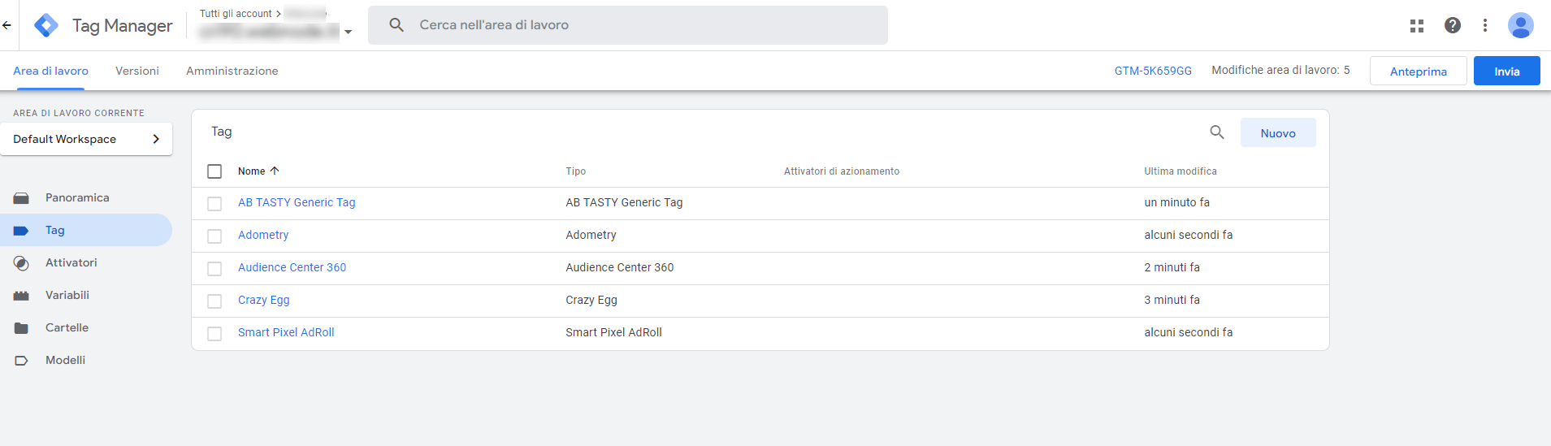
Task: Open the user account avatar
Action: point(1521,25)
